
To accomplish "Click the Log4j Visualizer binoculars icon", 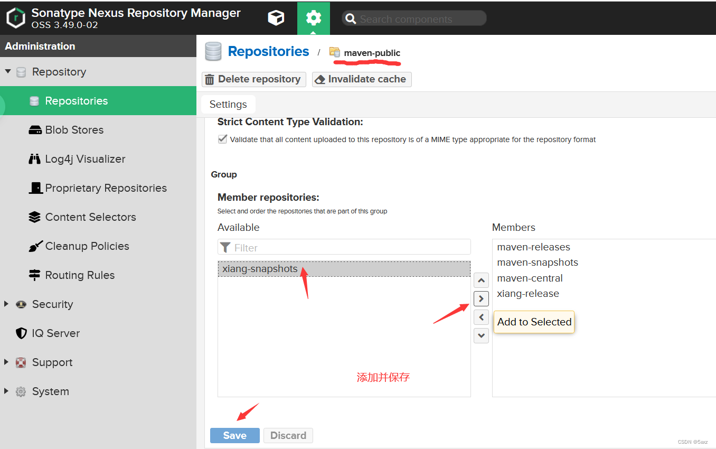I will click(x=35, y=159).
